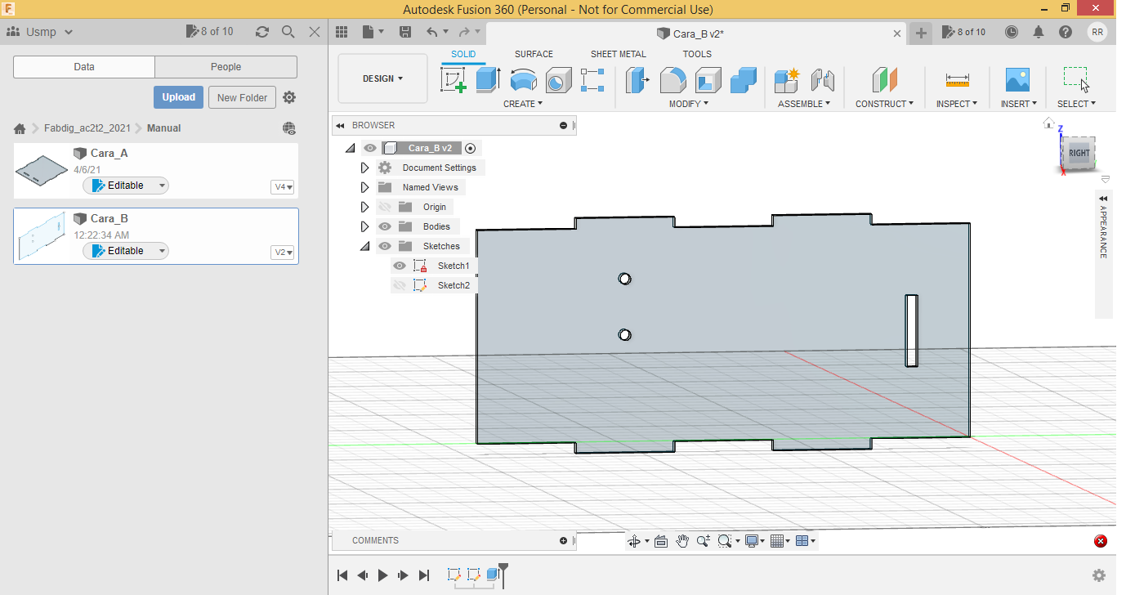Click the Undo arrow
1126x595 pixels.
point(432,32)
